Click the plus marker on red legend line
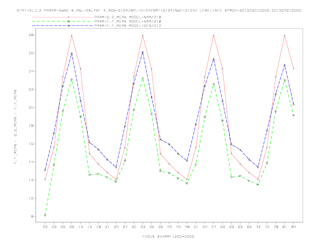The image size is (320, 247). (x=69, y=17)
